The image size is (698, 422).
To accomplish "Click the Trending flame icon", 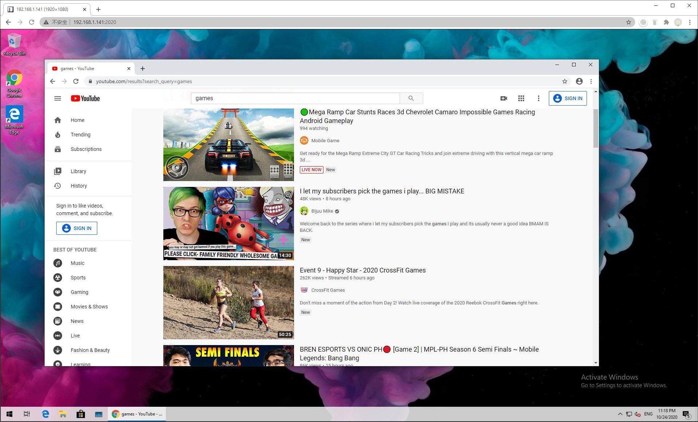I will [x=58, y=135].
